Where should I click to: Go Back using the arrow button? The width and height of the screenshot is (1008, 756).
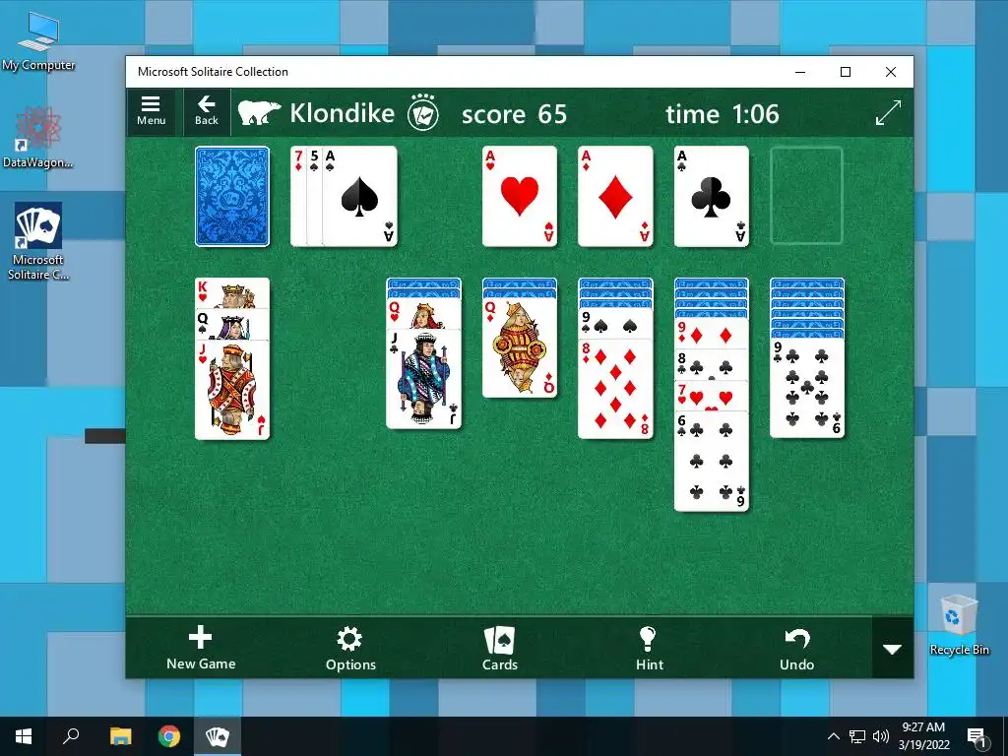[207, 112]
